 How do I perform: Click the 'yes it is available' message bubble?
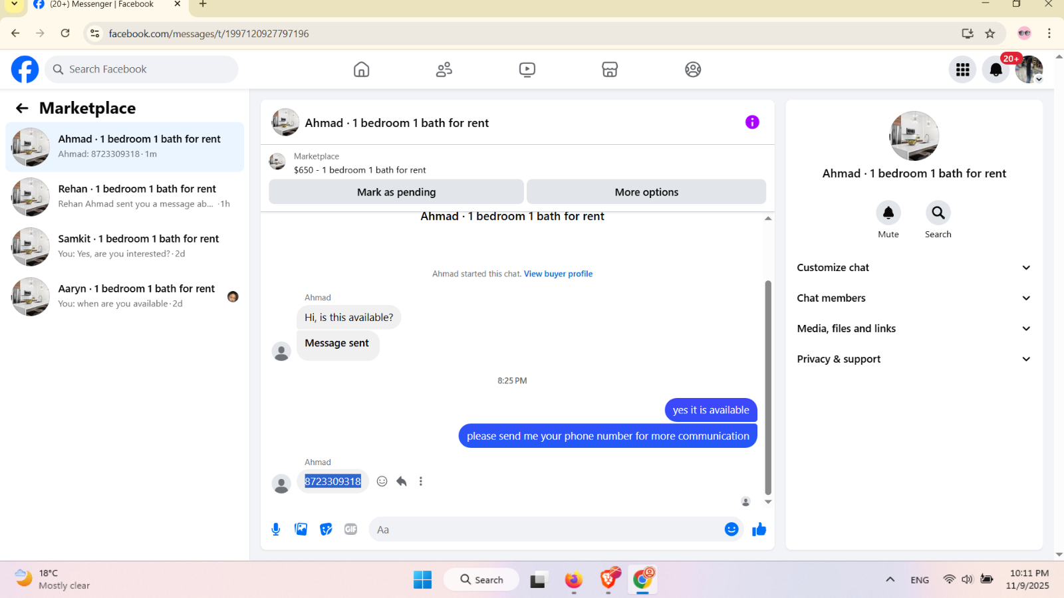click(711, 410)
